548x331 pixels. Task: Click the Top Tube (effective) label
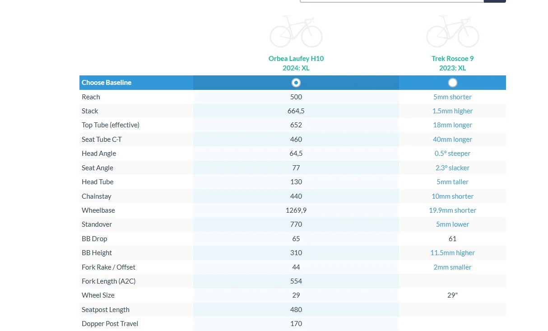[x=110, y=125]
